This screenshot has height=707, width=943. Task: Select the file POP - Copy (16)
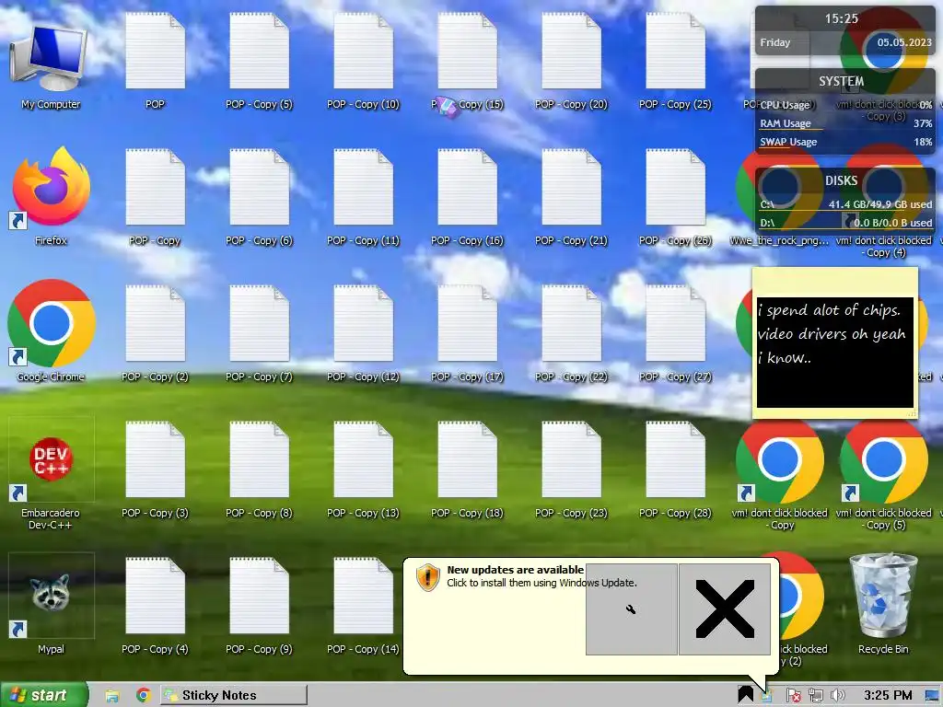tap(467, 197)
